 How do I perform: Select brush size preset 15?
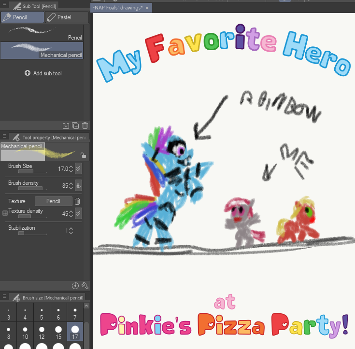[x=58, y=332]
